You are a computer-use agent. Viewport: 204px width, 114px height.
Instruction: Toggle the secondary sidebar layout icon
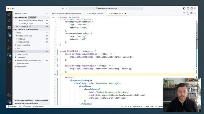coord(192,9)
